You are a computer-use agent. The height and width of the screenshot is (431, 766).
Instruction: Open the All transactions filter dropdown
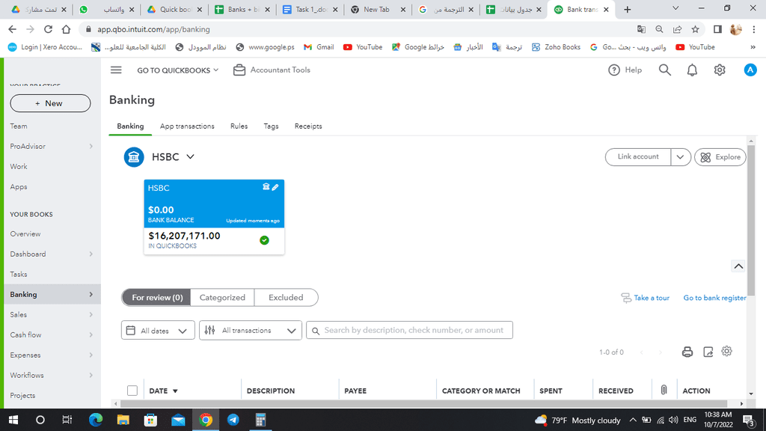coord(250,330)
